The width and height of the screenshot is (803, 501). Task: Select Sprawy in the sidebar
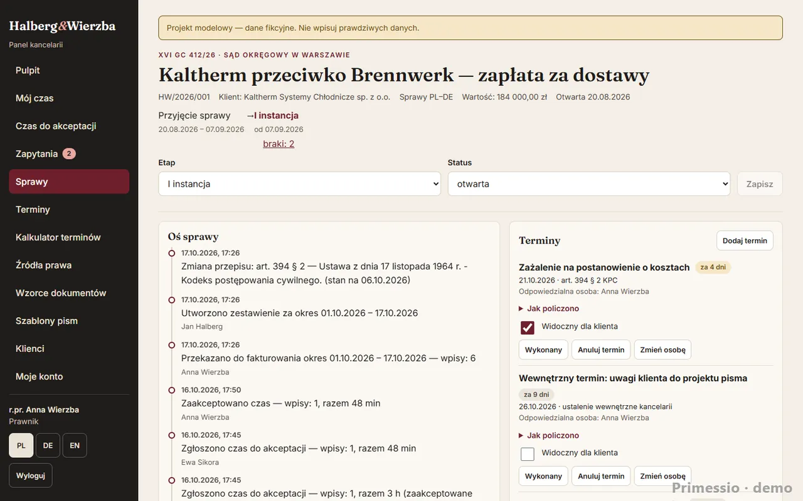[x=69, y=182]
